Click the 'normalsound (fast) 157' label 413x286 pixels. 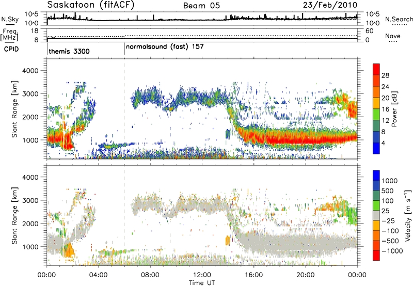point(165,47)
